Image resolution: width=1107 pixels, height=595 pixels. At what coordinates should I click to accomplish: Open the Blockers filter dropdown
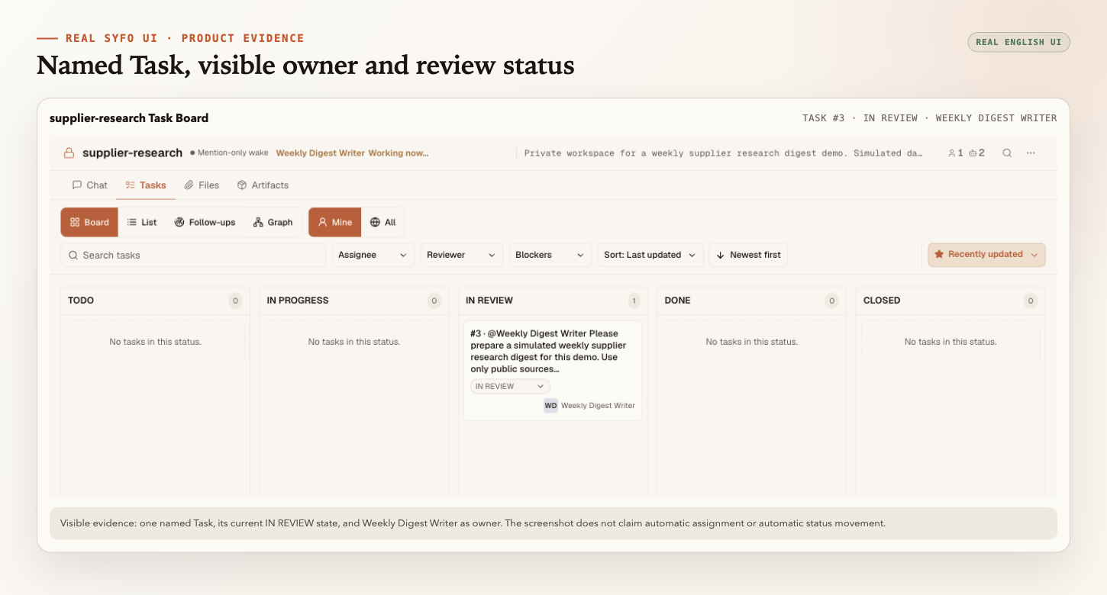pyautogui.click(x=550, y=255)
